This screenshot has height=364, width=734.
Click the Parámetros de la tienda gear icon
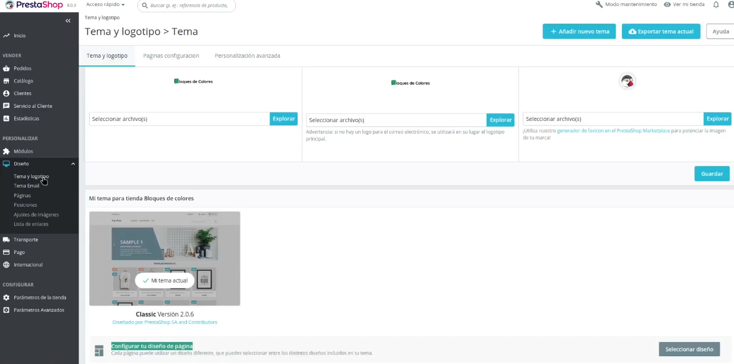(x=6, y=297)
